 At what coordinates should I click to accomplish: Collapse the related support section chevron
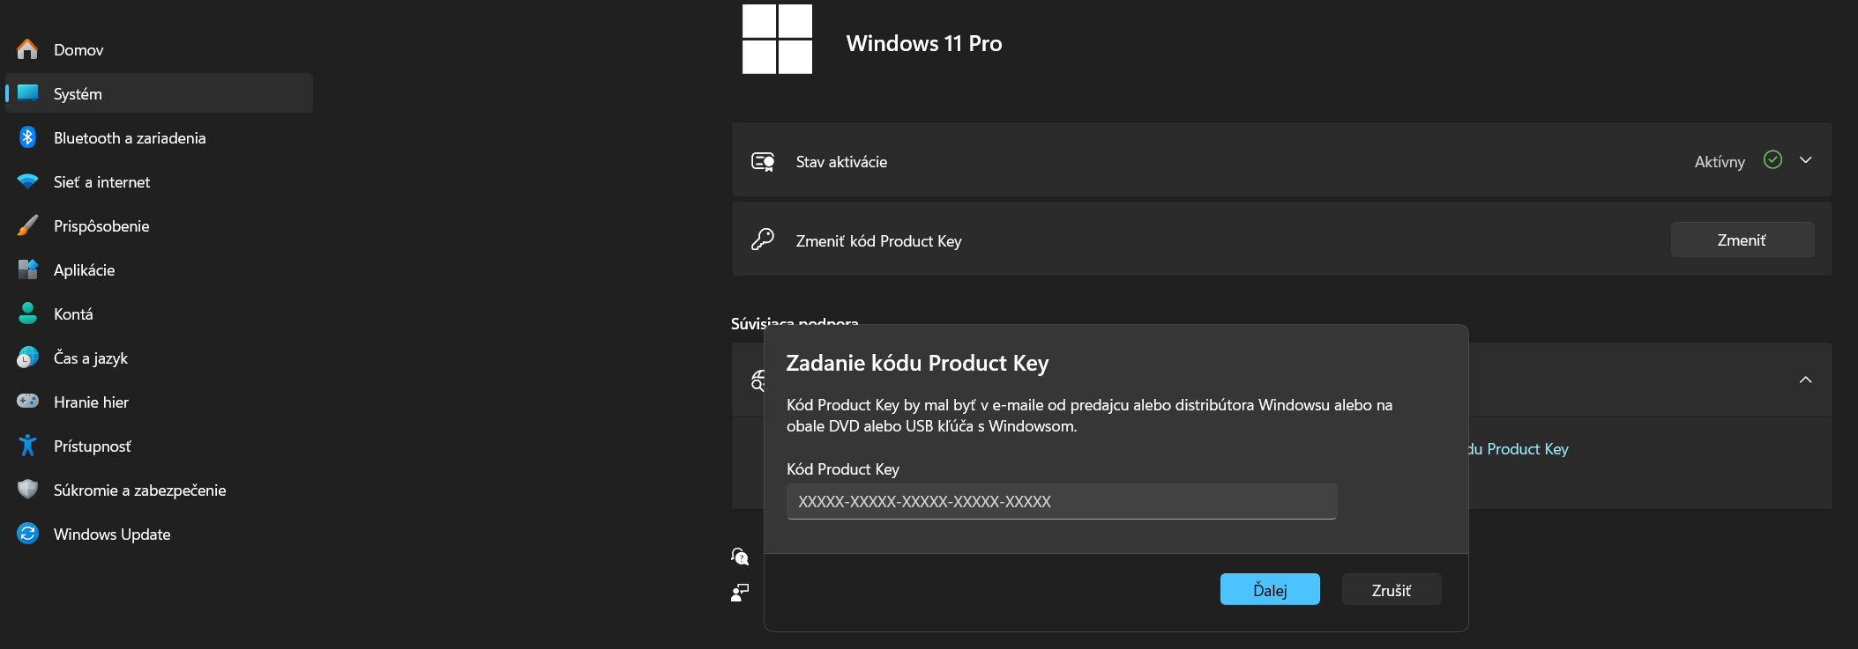[x=1805, y=380]
